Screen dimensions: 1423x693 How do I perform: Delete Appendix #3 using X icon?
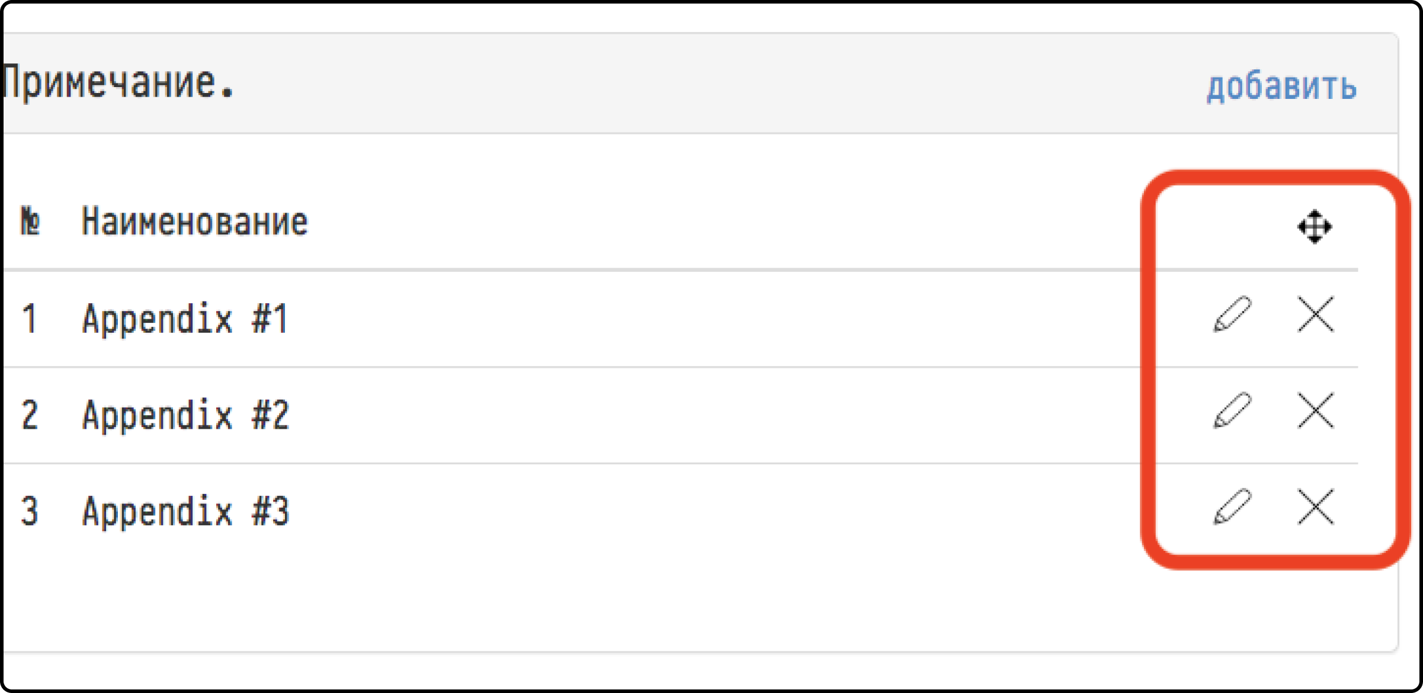tap(1316, 507)
